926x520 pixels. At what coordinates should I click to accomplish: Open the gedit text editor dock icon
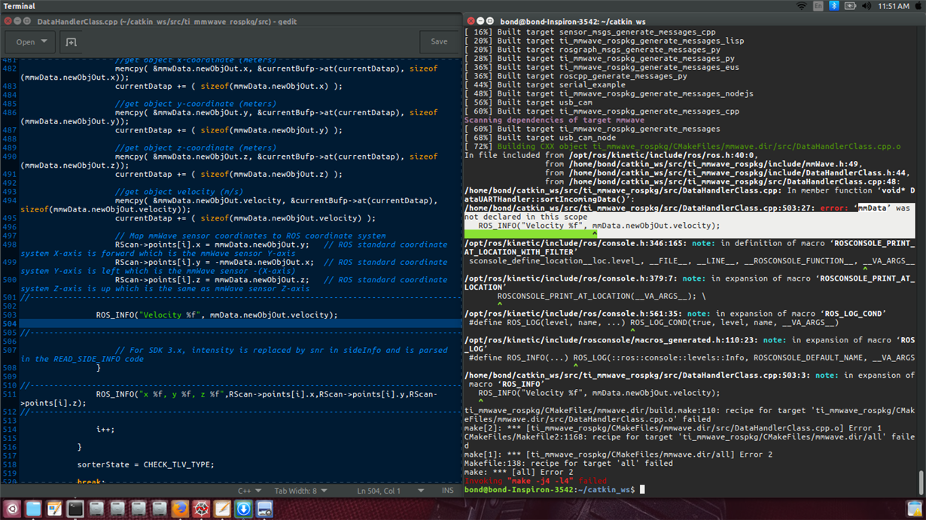[222, 509]
